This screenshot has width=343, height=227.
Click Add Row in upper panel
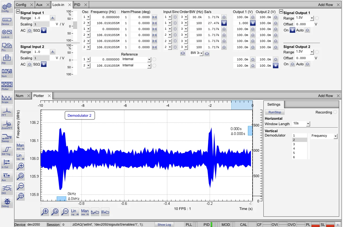point(325,5)
